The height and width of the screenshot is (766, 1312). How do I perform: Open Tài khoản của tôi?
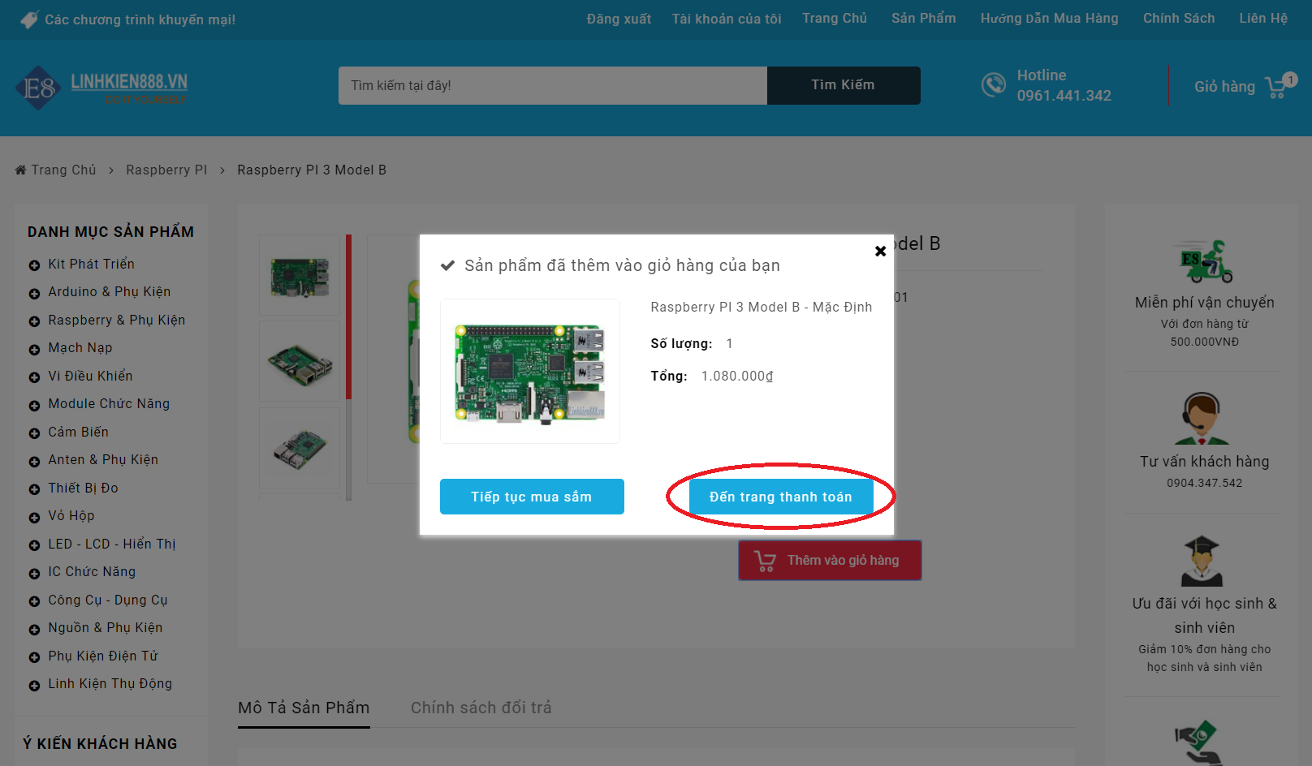tap(727, 19)
